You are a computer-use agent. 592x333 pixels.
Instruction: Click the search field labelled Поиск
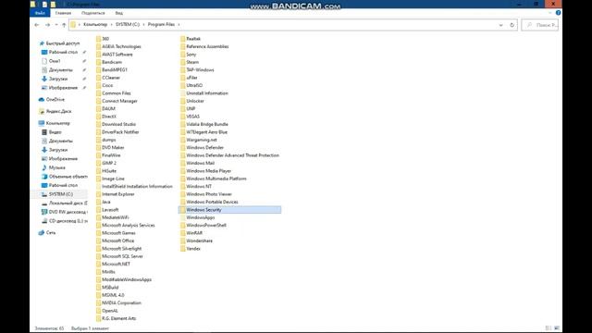540,25
